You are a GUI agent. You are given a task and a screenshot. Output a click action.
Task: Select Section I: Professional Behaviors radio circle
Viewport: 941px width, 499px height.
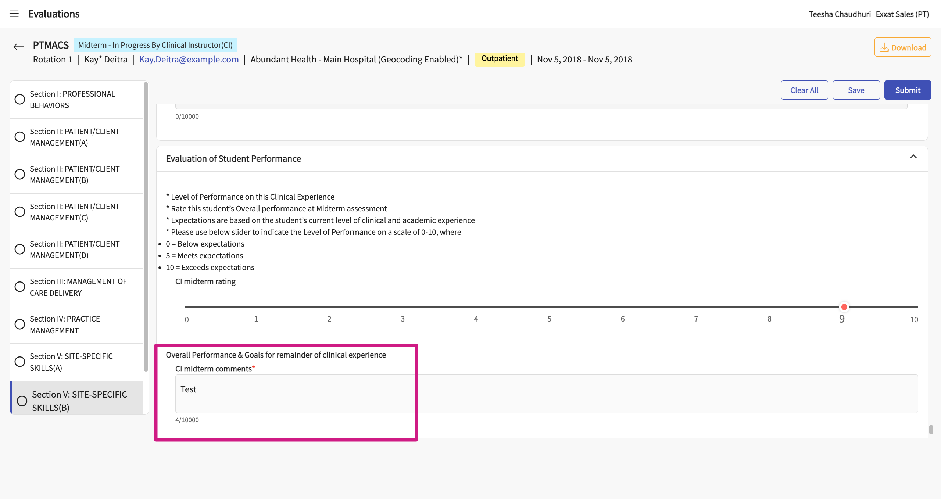click(20, 99)
